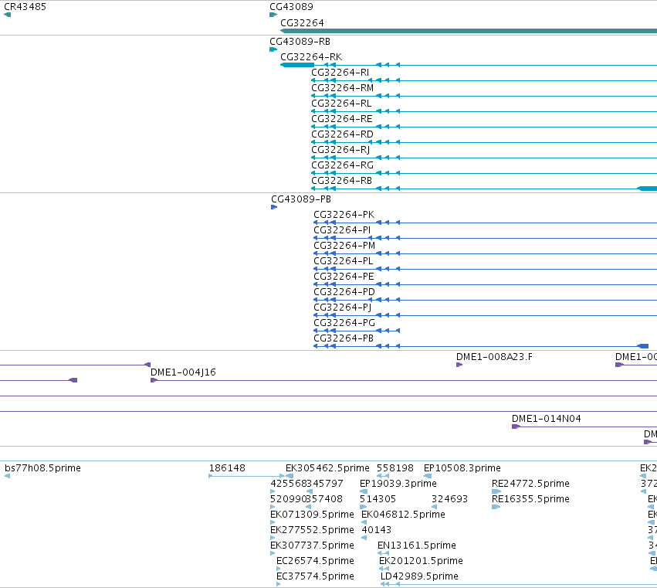Click the CG43089-RB transcript arrow glyph
This screenshot has width=657, height=588.
pyautogui.click(x=273, y=50)
